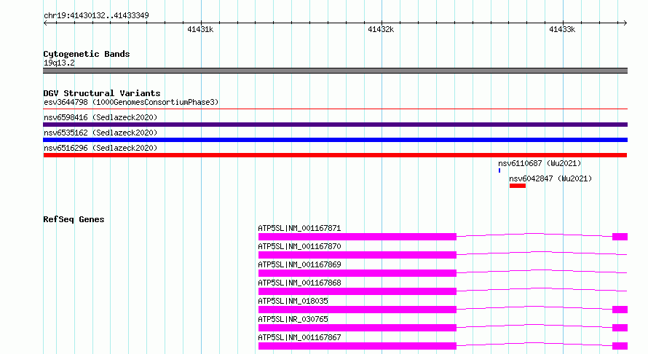This screenshot has height=354, width=648.
Task: Open variant nsv6598416 (Sedlazeck2020) label
Action: click(x=100, y=117)
